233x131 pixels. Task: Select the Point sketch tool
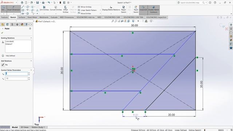[x=37, y=13]
